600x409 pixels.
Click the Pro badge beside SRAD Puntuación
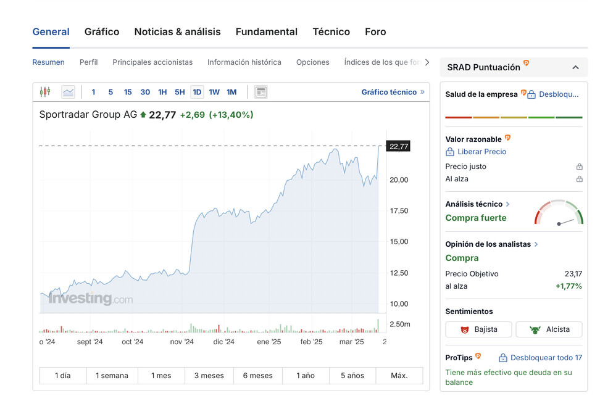coord(527,64)
